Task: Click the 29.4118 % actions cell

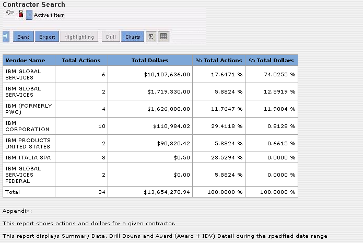Action: click(x=219, y=126)
